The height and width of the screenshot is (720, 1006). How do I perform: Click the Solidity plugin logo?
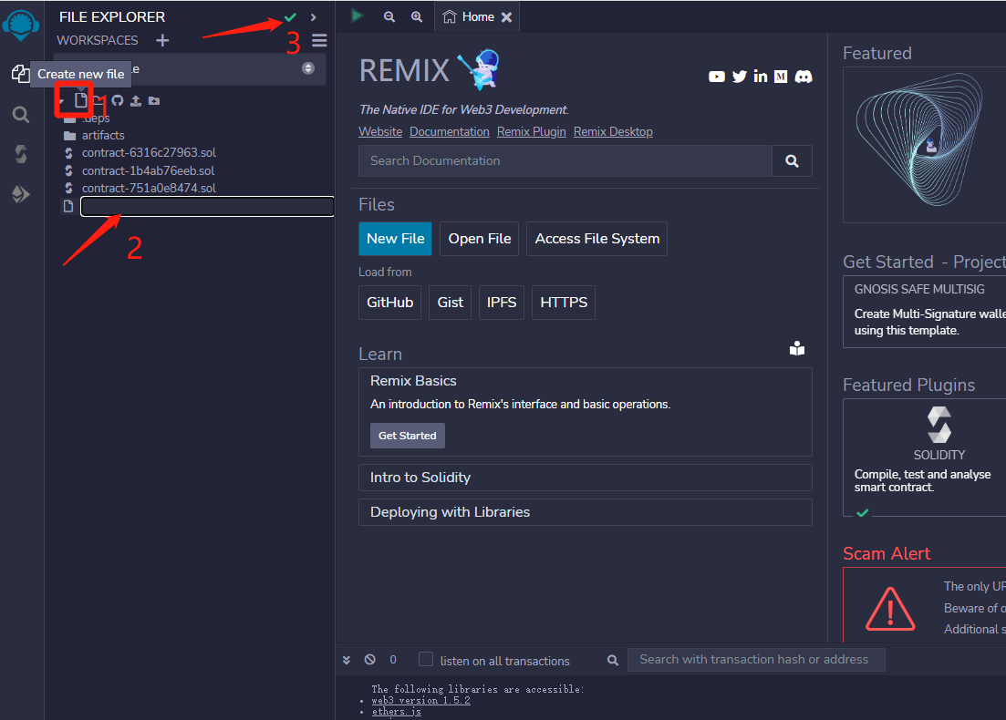click(939, 425)
